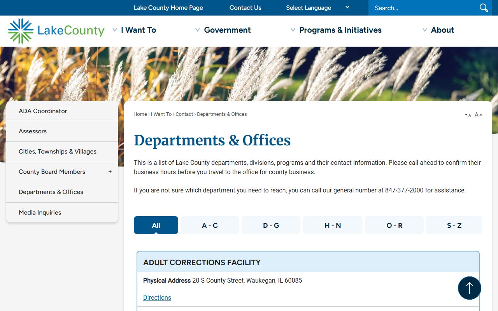Screen dimensions: 498x311
Task: Open Departments & Offices sidebar item
Action: 62,192
